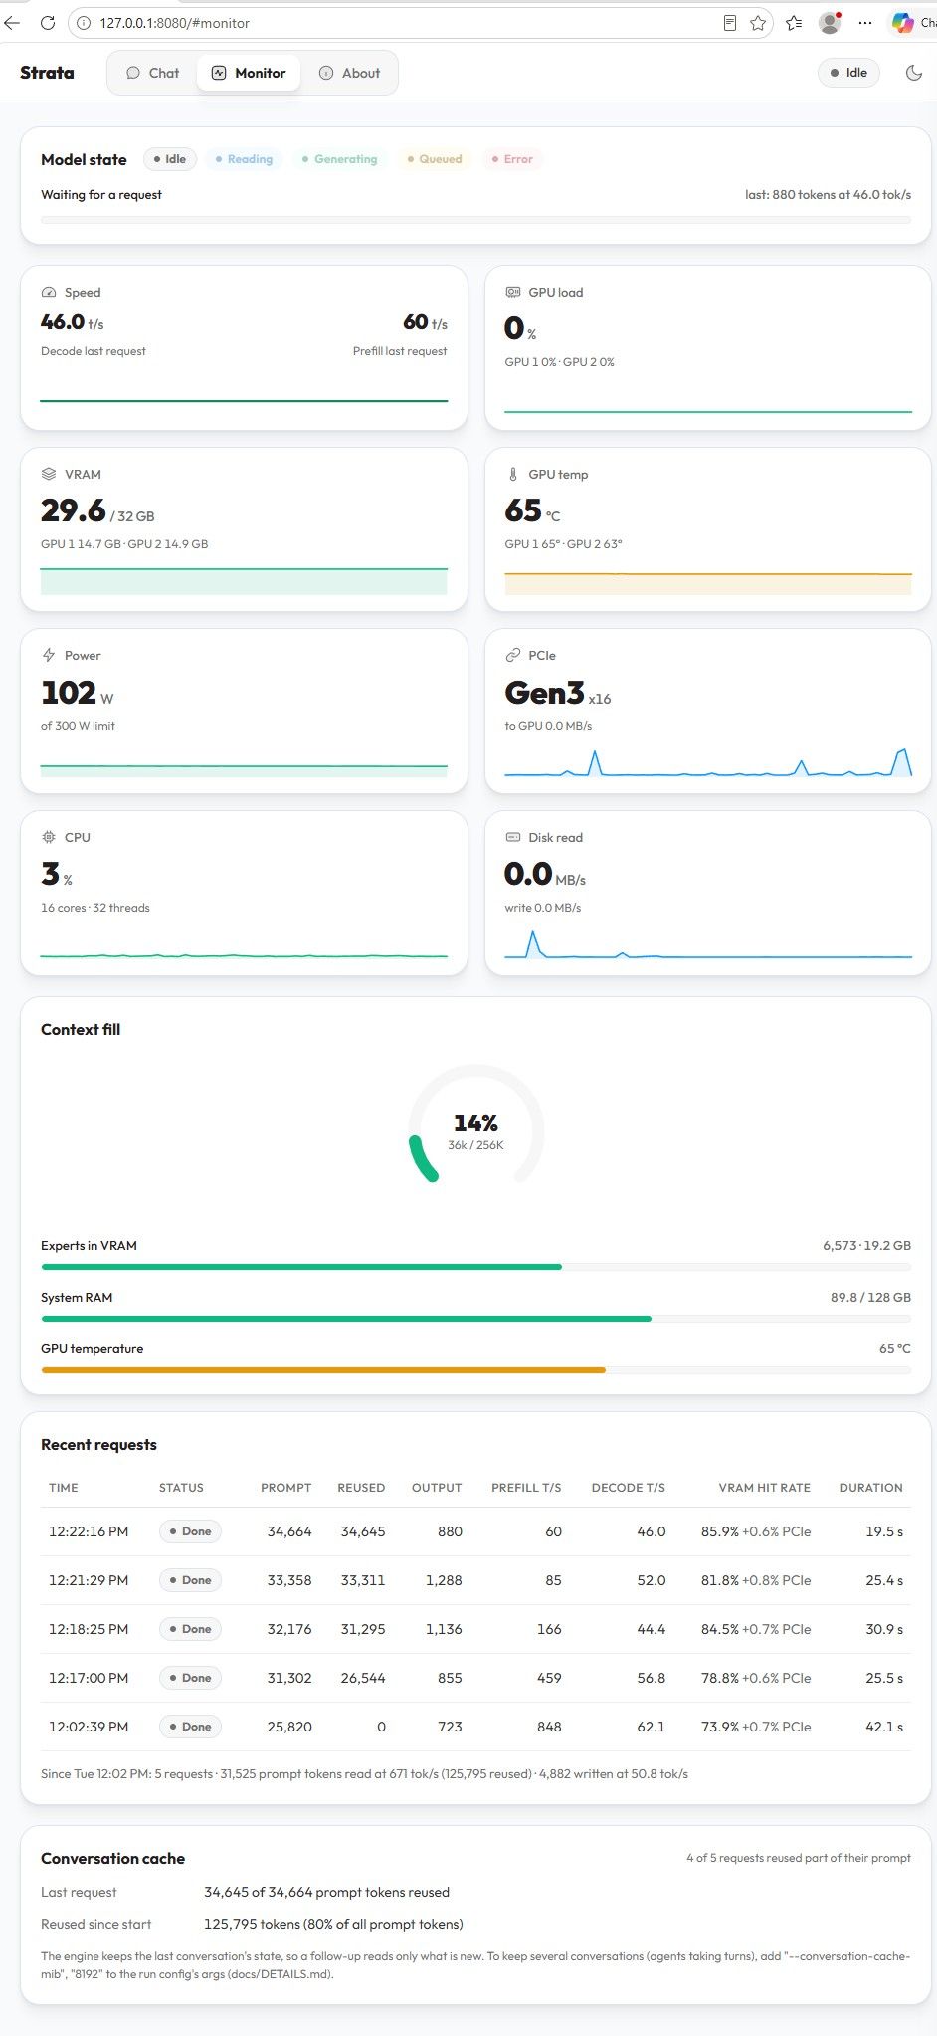Toggle dark mode with the moon icon
This screenshot has height=2036, width=937.
click(913, 73)
